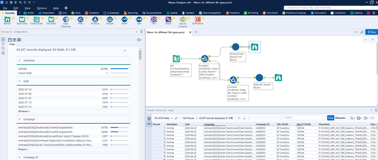Open the Options menu
Screen dimensions: 378x160
(41, 8)
